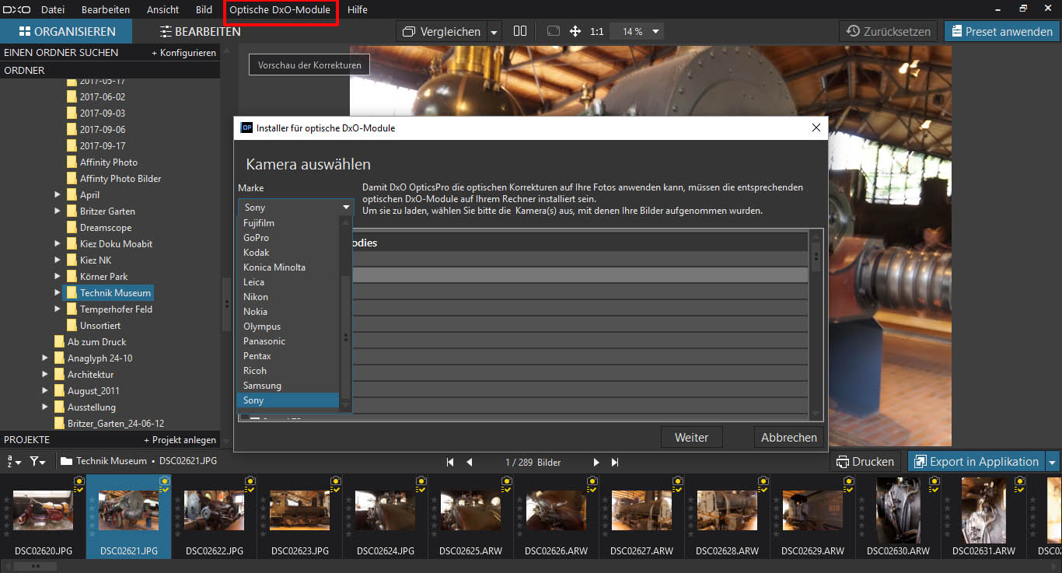The image size is (1062, 573).
Task: Open the Marke brand combo box
Action: [295, 208]
